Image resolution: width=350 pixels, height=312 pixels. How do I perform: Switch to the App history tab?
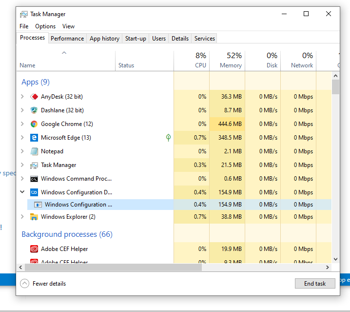[x=104, y=39]
